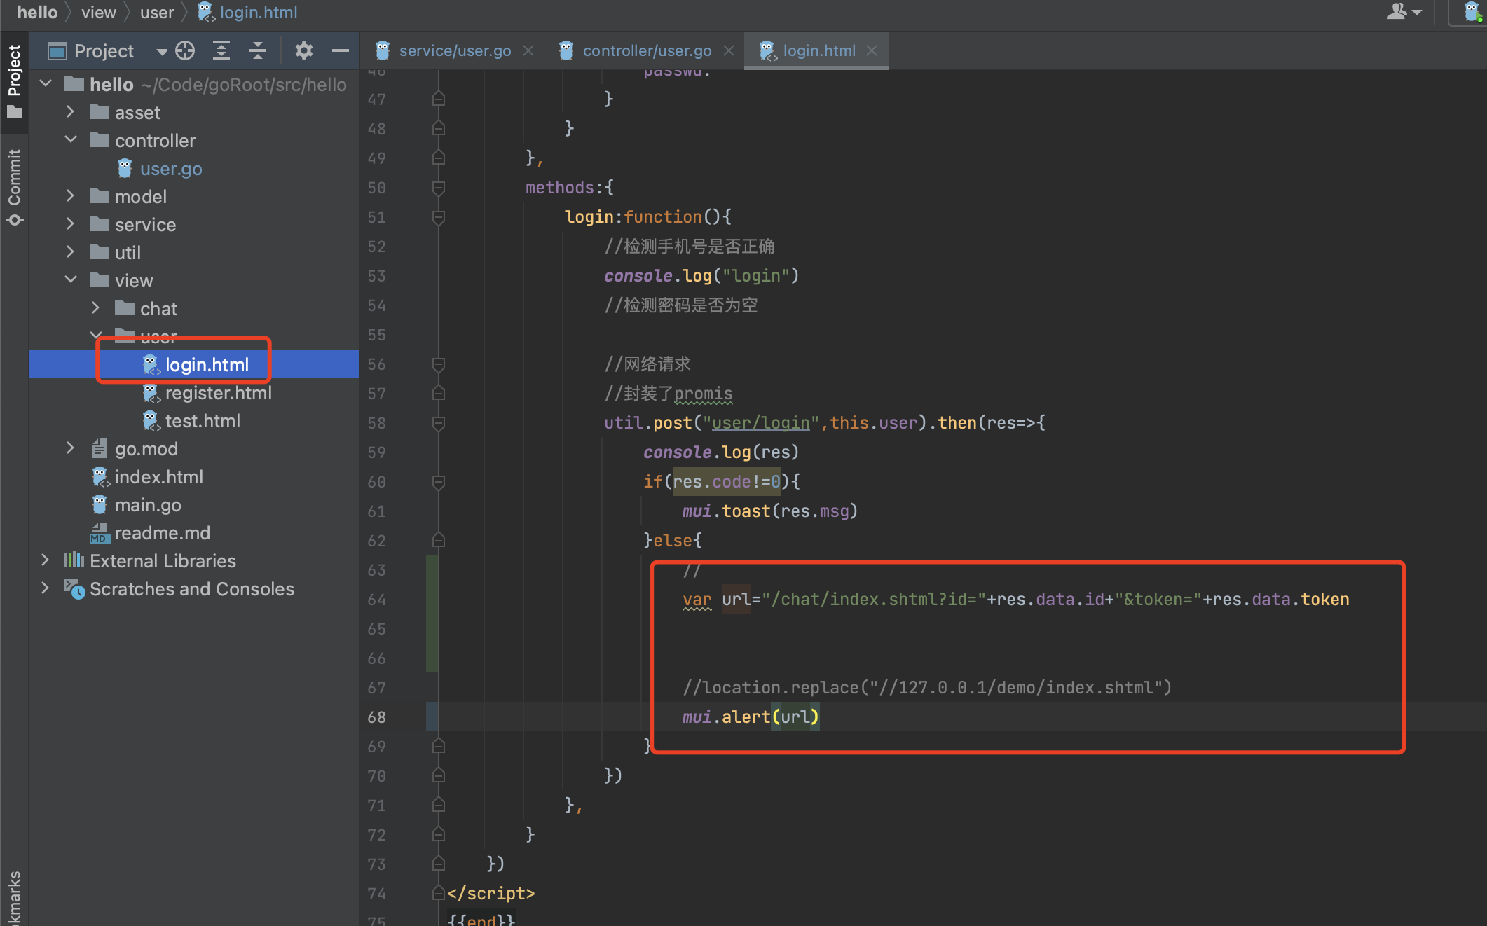Image resolution: width=1487 pixels, height=926 pixels.
Task: Open Project panel settings gear
Action: point(303,50)
